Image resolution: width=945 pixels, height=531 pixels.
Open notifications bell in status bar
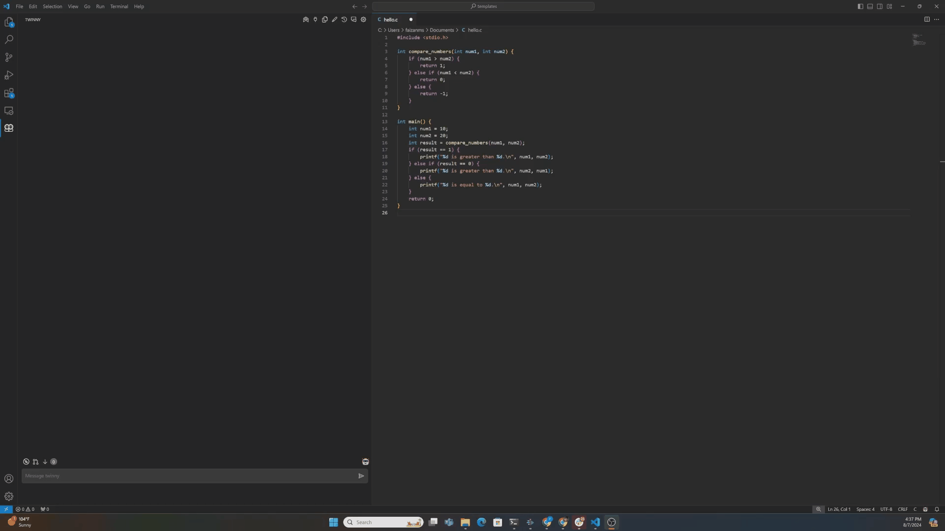937,509
